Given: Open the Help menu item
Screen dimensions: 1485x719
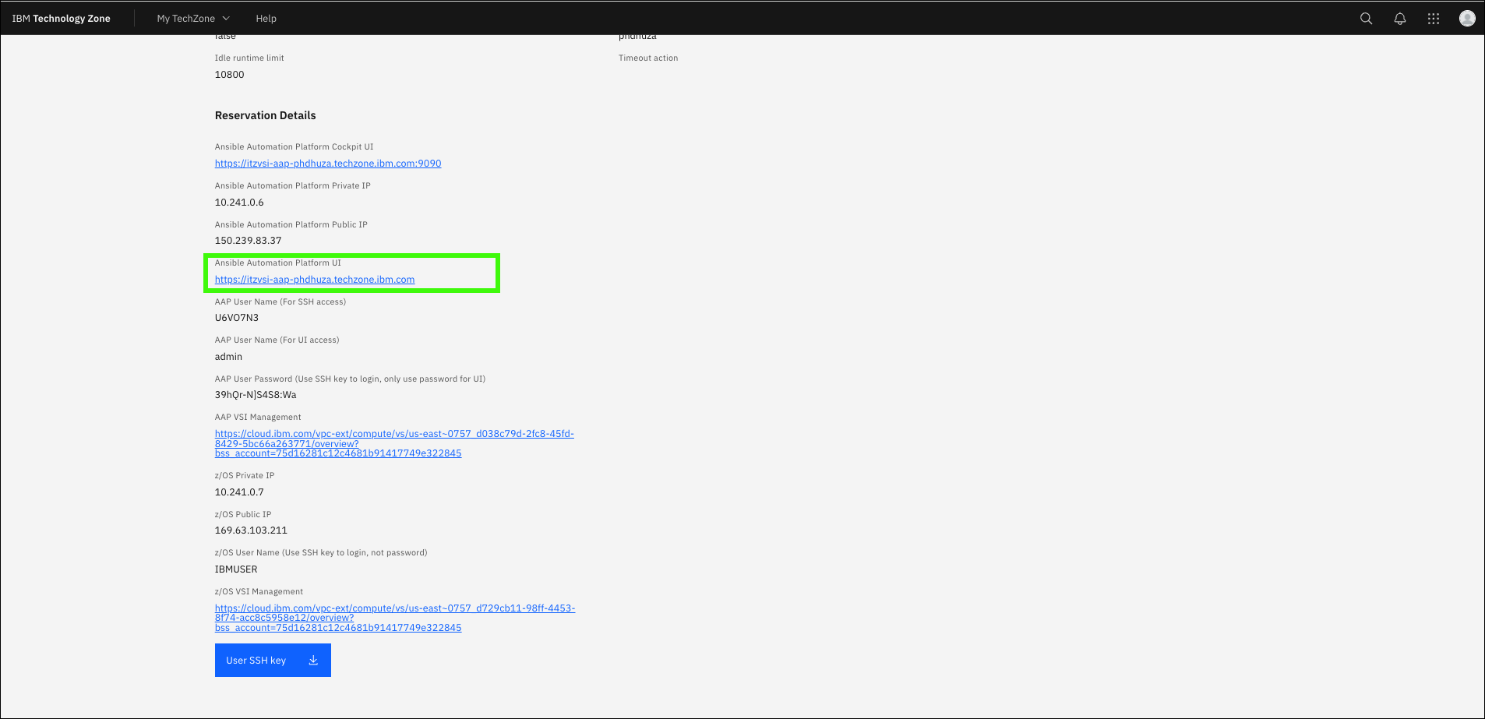Looking at the screenshot, I should coord(266,19).
